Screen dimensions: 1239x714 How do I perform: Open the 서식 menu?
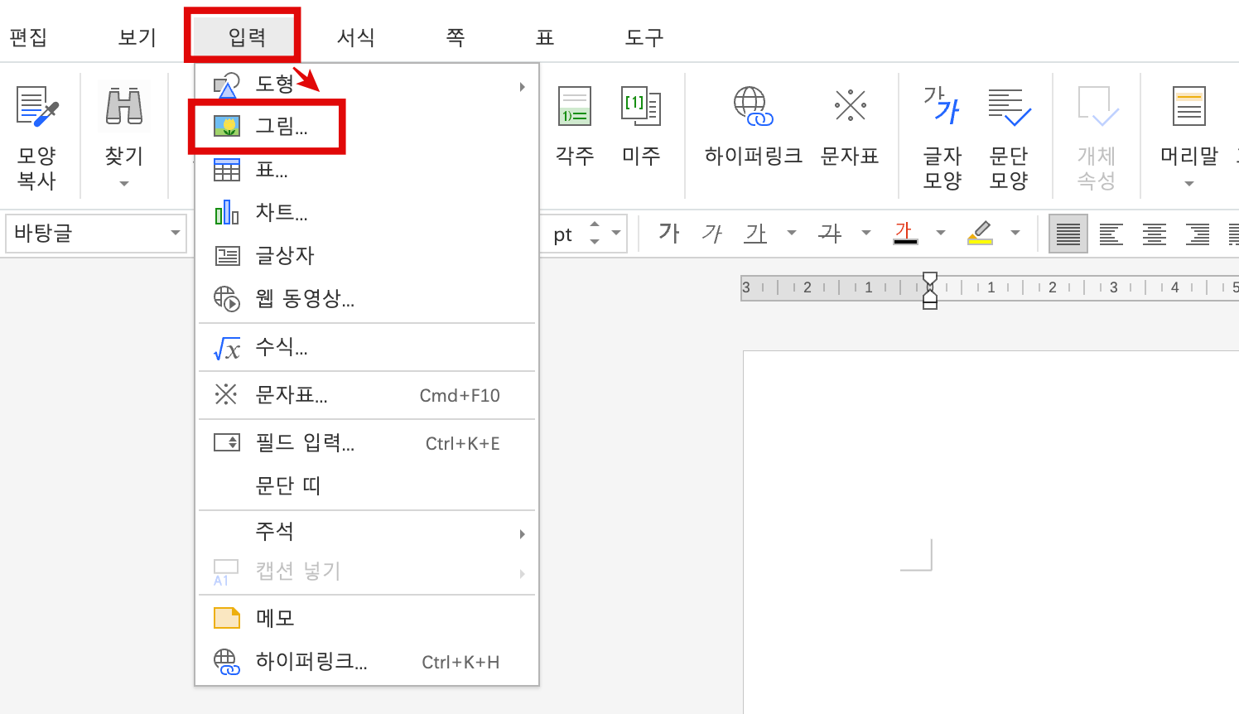coord(356,37)
